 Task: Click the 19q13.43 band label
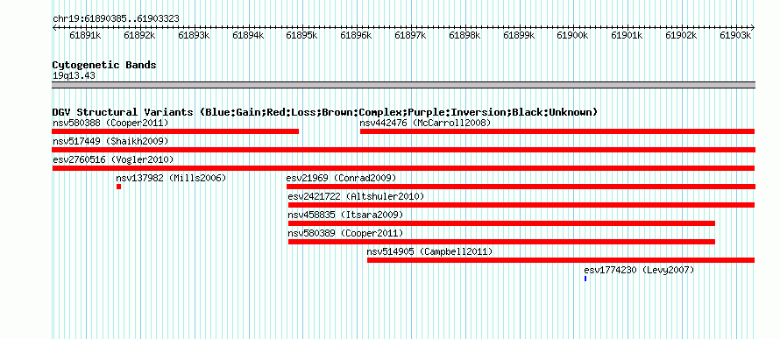pyautogui.click(x=74, y=76)
